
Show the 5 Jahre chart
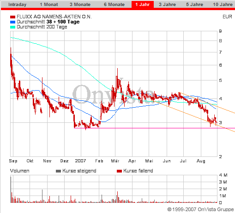point(194,5)
